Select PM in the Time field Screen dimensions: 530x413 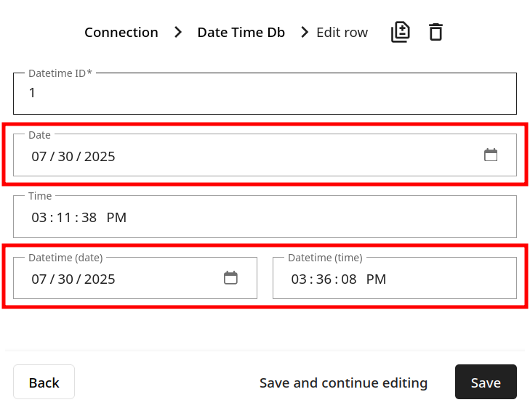click(116, 218)
